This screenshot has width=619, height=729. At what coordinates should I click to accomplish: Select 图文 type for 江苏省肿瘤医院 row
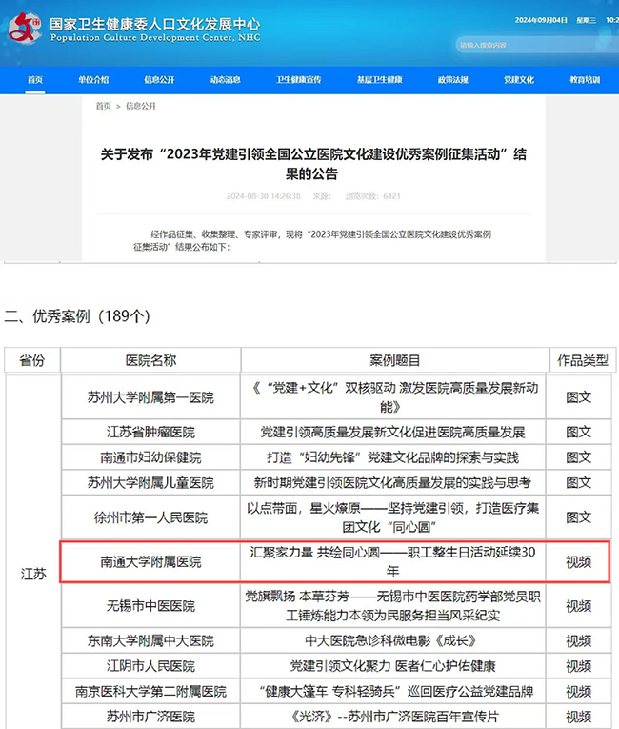(579, 432)
